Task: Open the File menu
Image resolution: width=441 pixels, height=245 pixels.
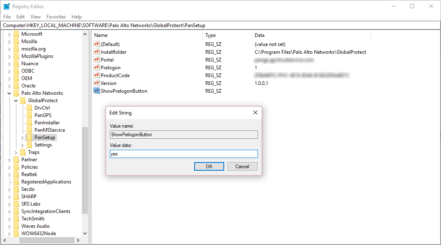Action: [7, 17]
